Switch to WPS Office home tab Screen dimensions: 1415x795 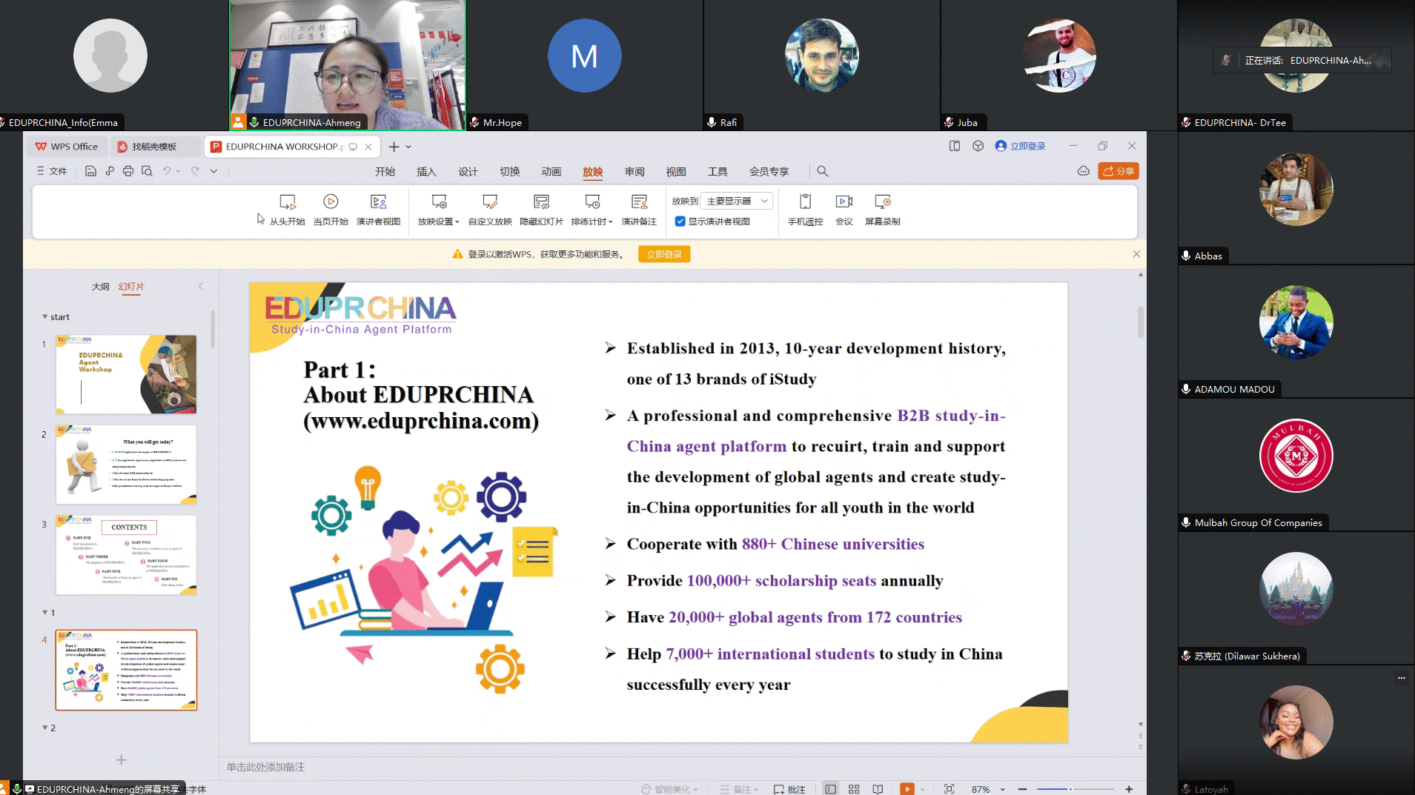67,147
